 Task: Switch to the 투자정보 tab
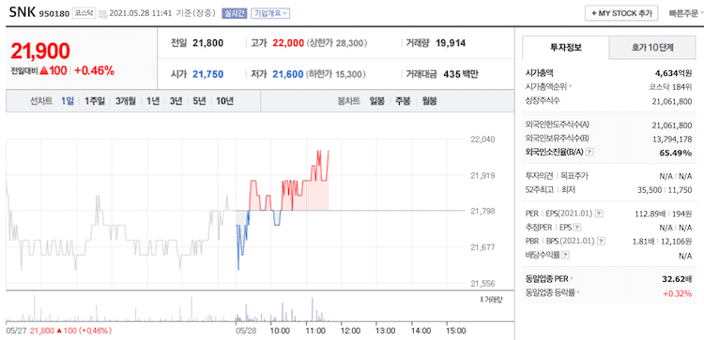coord(566,48)
